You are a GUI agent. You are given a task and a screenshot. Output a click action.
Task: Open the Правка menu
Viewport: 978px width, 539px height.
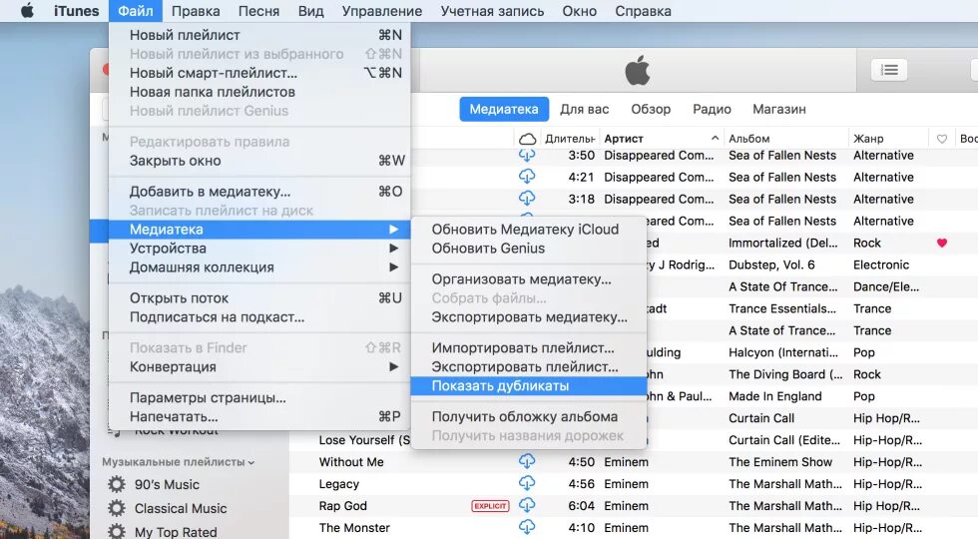(x=196, y=11)
